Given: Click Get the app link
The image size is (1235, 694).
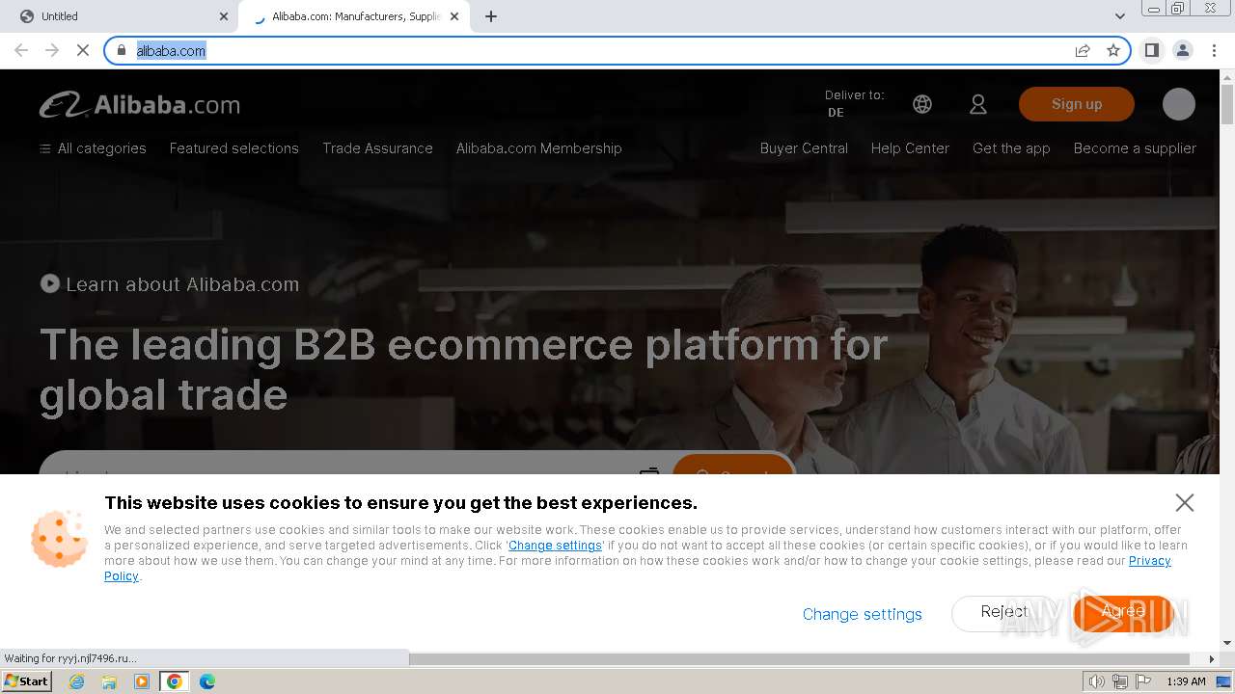Looking at the screenshot, I should [x=1011, y=148].
